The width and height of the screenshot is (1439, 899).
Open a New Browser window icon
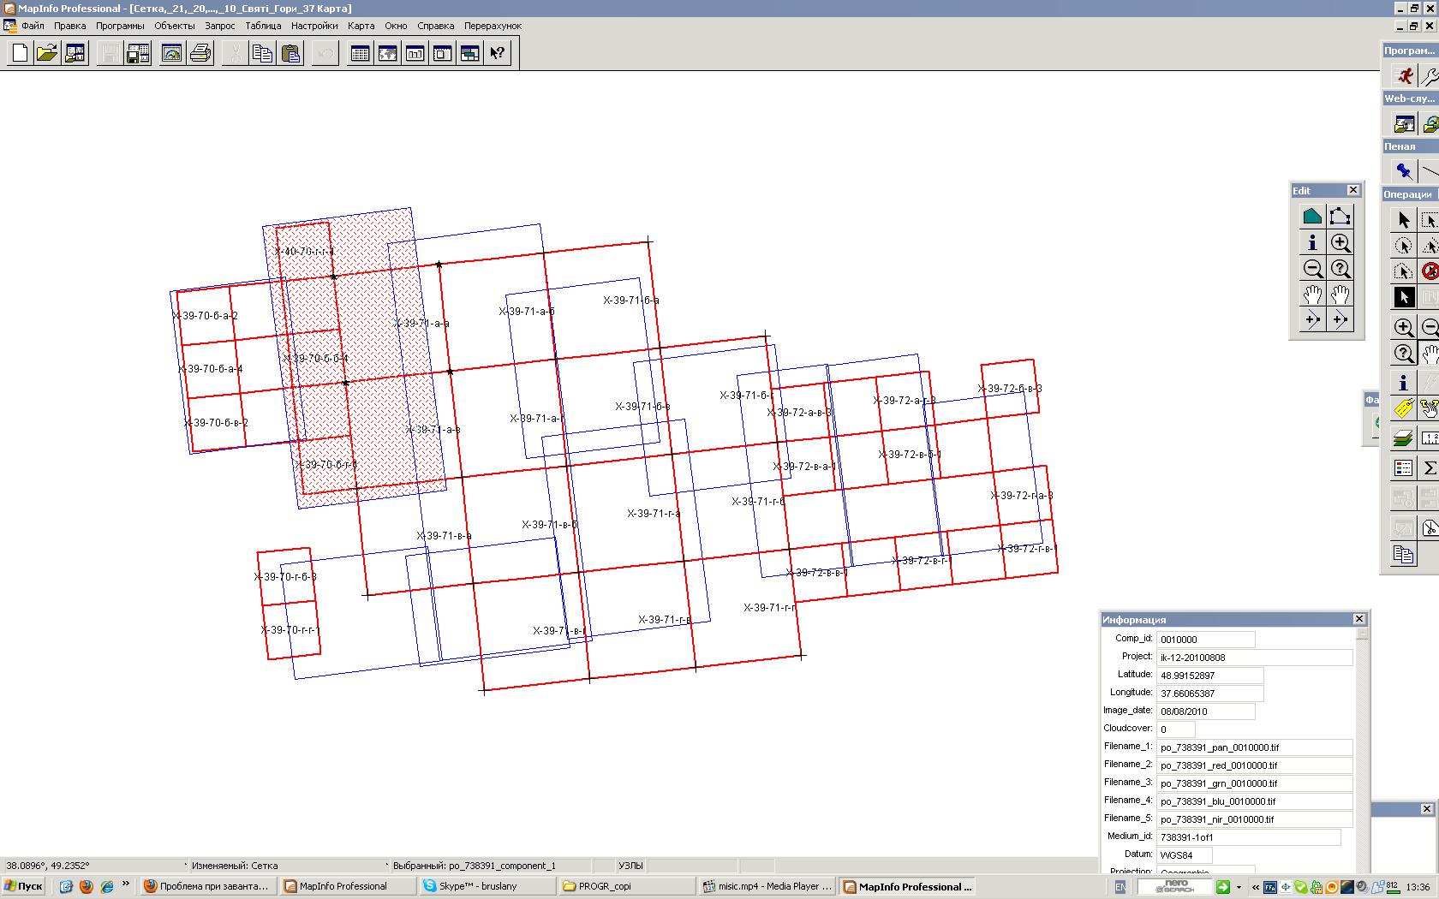pyautogui.click(x=361, y=53)
